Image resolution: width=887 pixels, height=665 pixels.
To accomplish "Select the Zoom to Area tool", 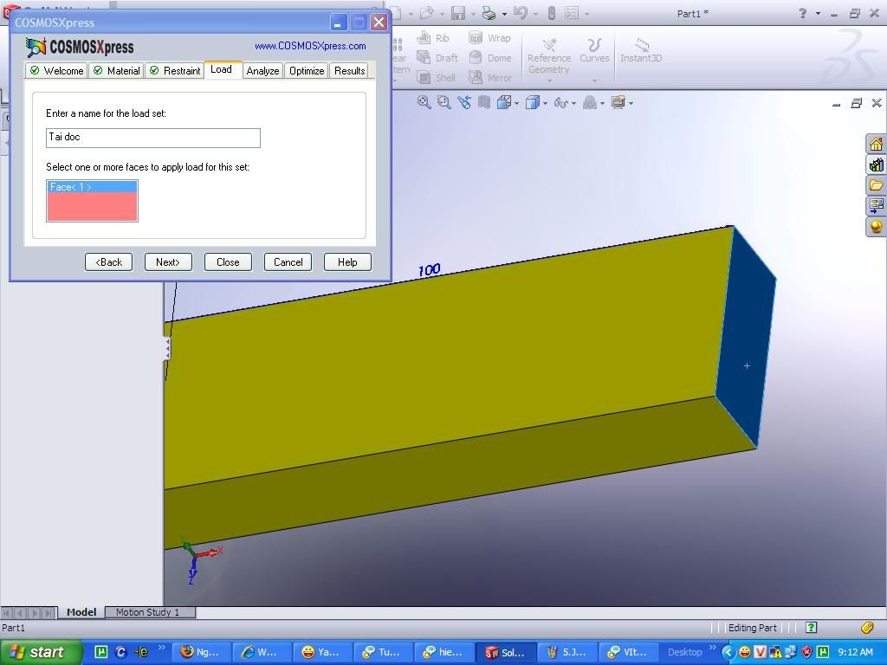I will coord(443,102).
